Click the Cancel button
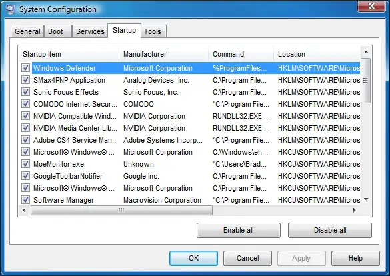The height and width of the screenshot is (276, 390). (x=247, y=258)
